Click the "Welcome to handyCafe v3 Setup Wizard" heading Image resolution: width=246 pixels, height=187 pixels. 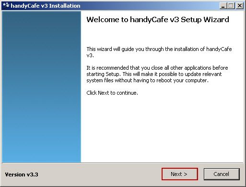pos(158,20)
